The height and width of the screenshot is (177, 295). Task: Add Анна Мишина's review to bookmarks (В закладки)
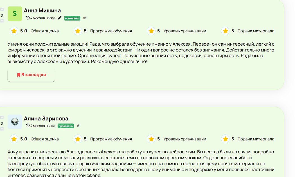[x=31, y=75]
